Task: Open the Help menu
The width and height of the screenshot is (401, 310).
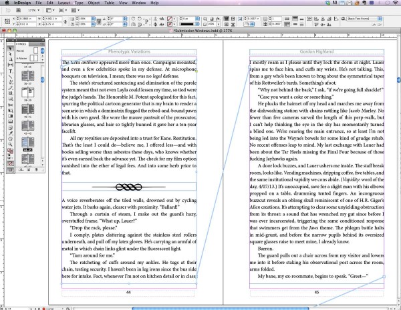Action: (154, 3)
